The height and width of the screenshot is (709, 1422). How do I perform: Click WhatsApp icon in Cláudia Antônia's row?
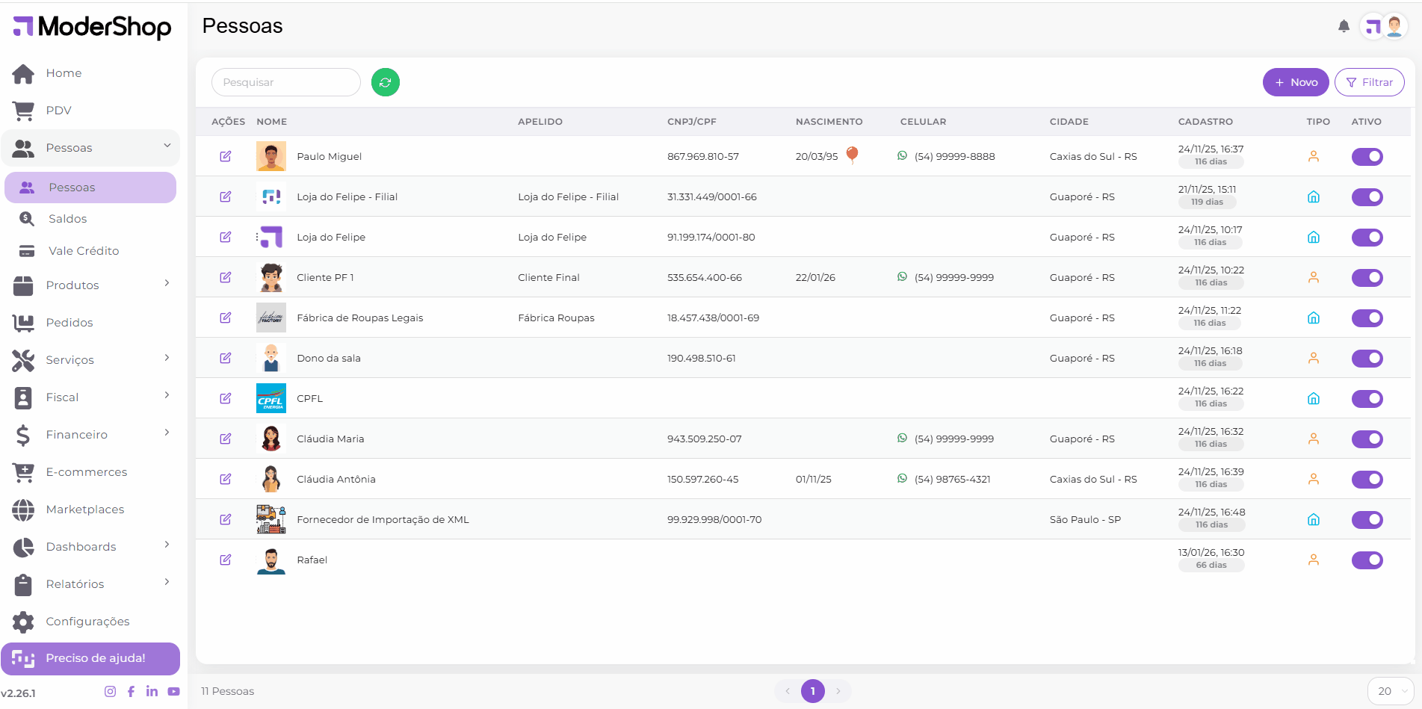(x=902, y=479)
